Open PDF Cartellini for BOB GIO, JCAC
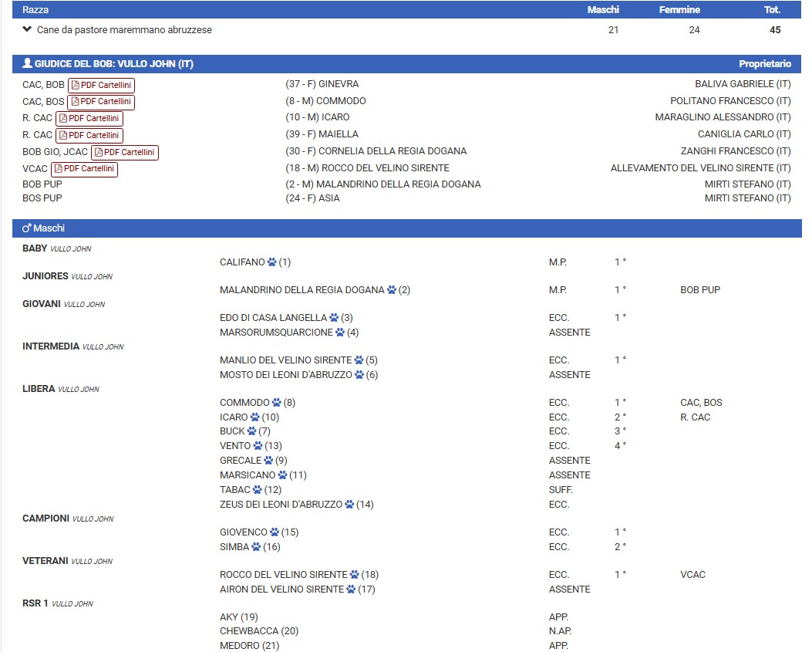 click(x=125, y=153)
